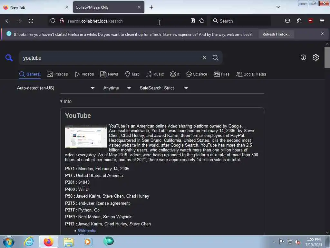This screenshot has width=330, height=248.
Task: Open the clock showing 1:55 PM
Action: pyautogui.click(x=314, y=242)
